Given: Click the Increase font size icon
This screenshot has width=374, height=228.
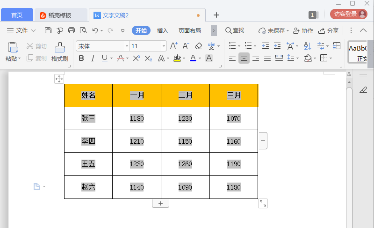Looking at the screenshot, I should coord(173,46).
